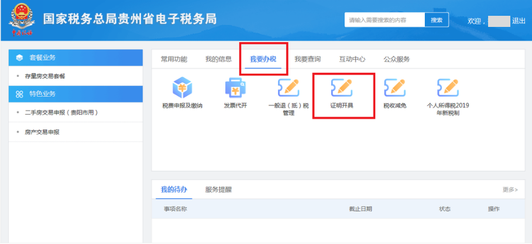Click the 搜索 search button

[x=437, y=20]
